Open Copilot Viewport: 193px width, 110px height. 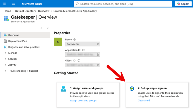coord(183,4)
